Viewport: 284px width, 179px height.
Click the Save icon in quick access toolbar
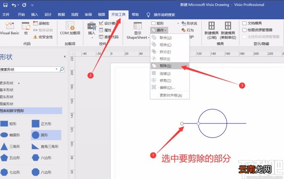pos(5,5)
